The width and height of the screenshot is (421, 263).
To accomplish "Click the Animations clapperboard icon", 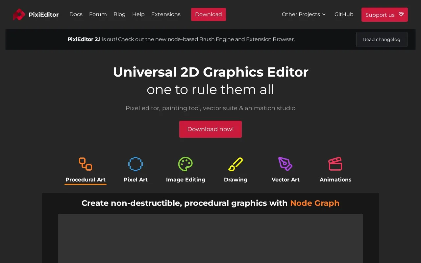I will coord(335,164).
